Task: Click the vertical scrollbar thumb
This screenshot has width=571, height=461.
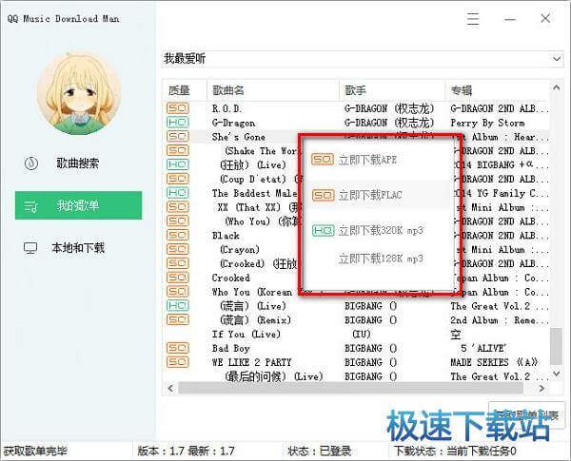Action: pos(556,346)
